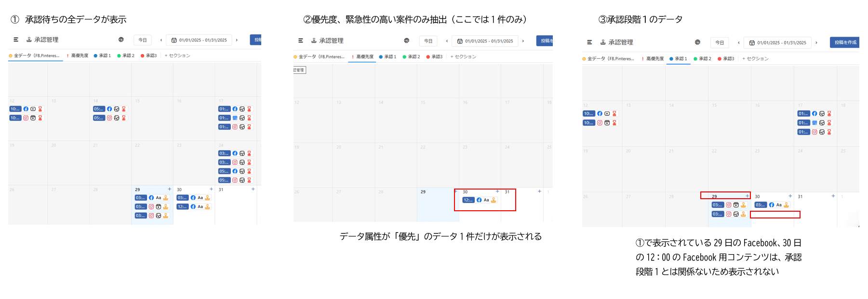Select the 承認2 tab in panel ③

pyautogui.click(x=703, y=58)
